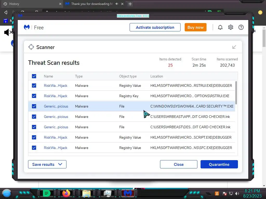Expand the Save results dropdown

(47, 164)
